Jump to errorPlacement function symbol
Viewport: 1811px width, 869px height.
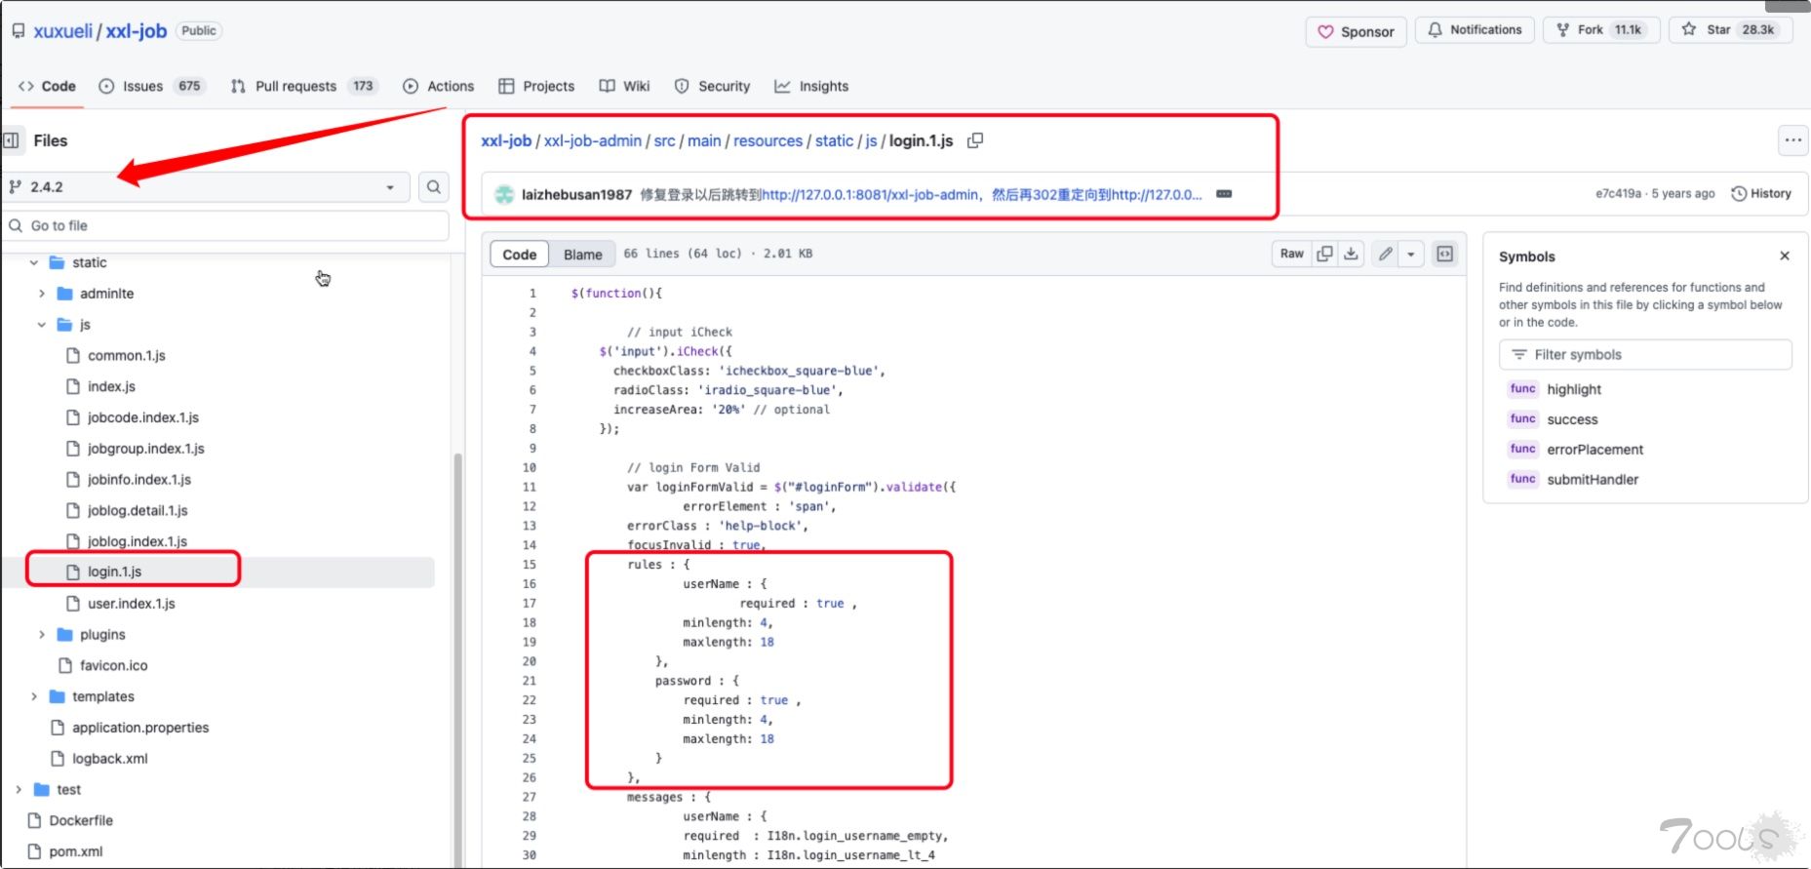[x=1594, y=450]
